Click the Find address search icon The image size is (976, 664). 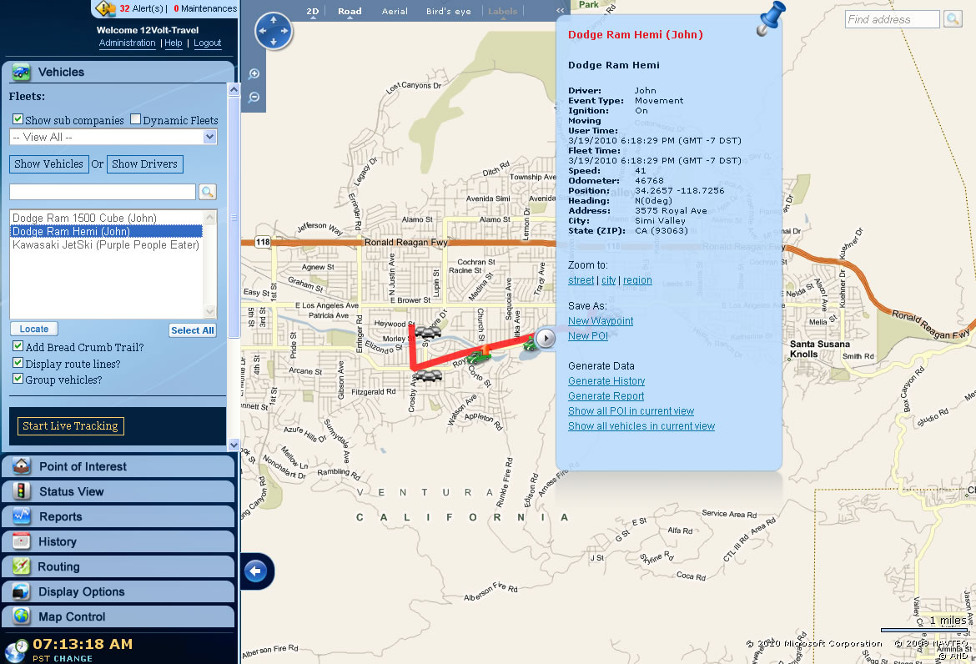click(x=953, y=19)
